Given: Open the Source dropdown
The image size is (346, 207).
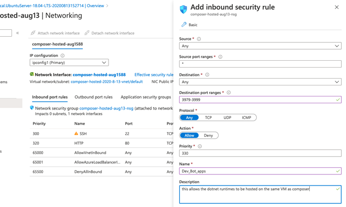Looking at the screenshot, I should click(260, 46).
